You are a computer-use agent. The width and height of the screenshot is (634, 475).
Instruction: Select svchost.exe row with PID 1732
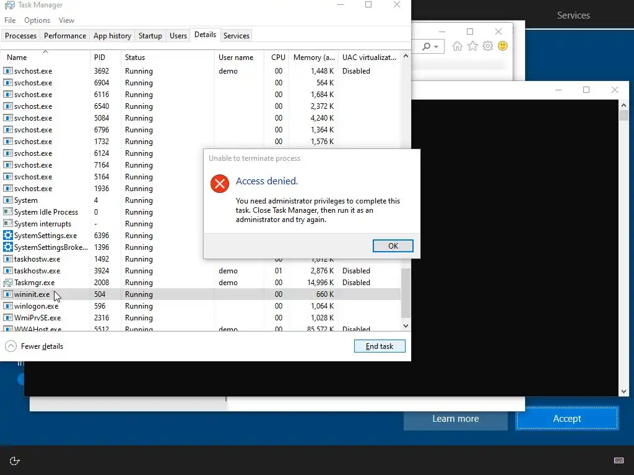pos(200,142)
